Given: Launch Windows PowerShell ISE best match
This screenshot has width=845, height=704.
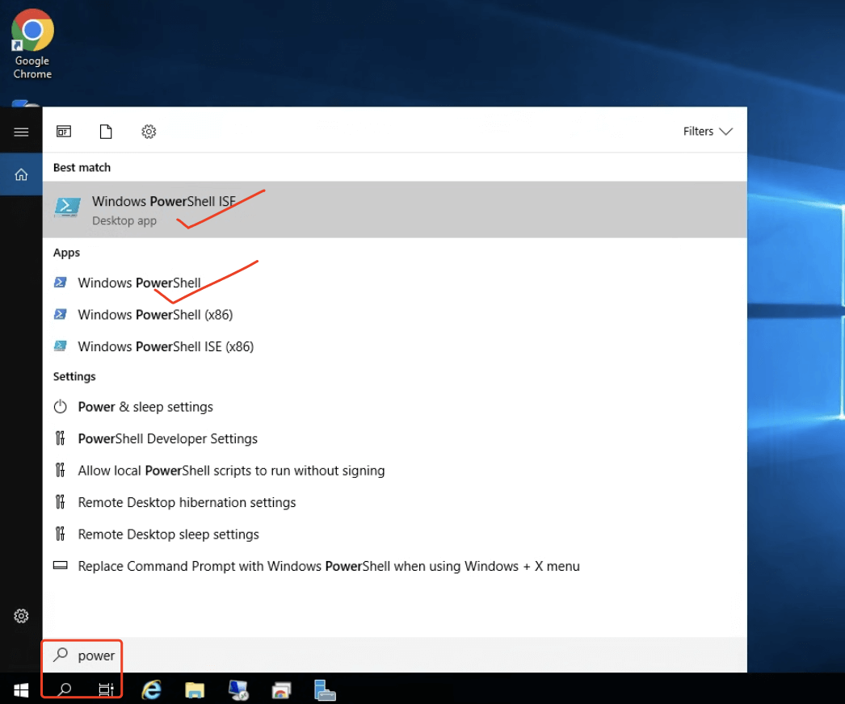Looking at the screenshot, I should (394, 210).
